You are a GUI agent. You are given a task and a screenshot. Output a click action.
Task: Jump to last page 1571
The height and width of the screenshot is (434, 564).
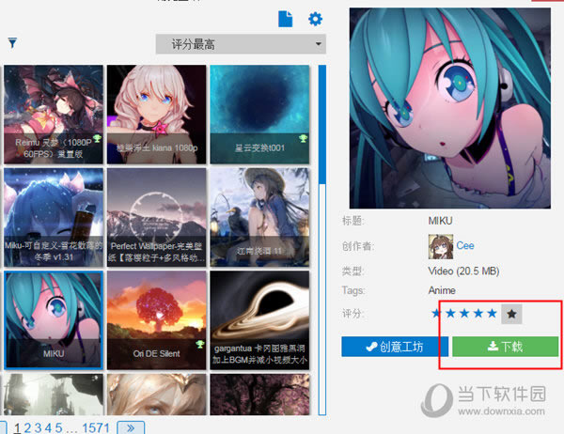tap(95, 427)
